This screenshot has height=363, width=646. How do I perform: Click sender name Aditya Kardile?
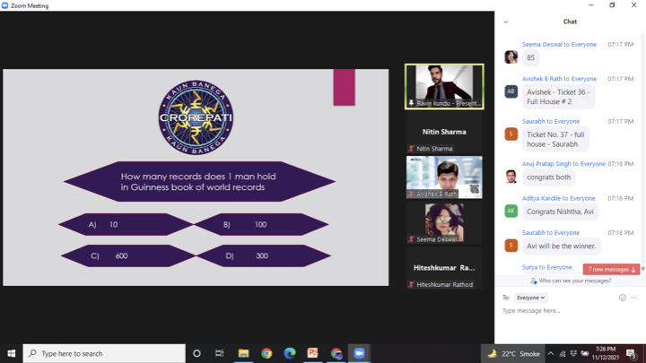pos(541,198)
